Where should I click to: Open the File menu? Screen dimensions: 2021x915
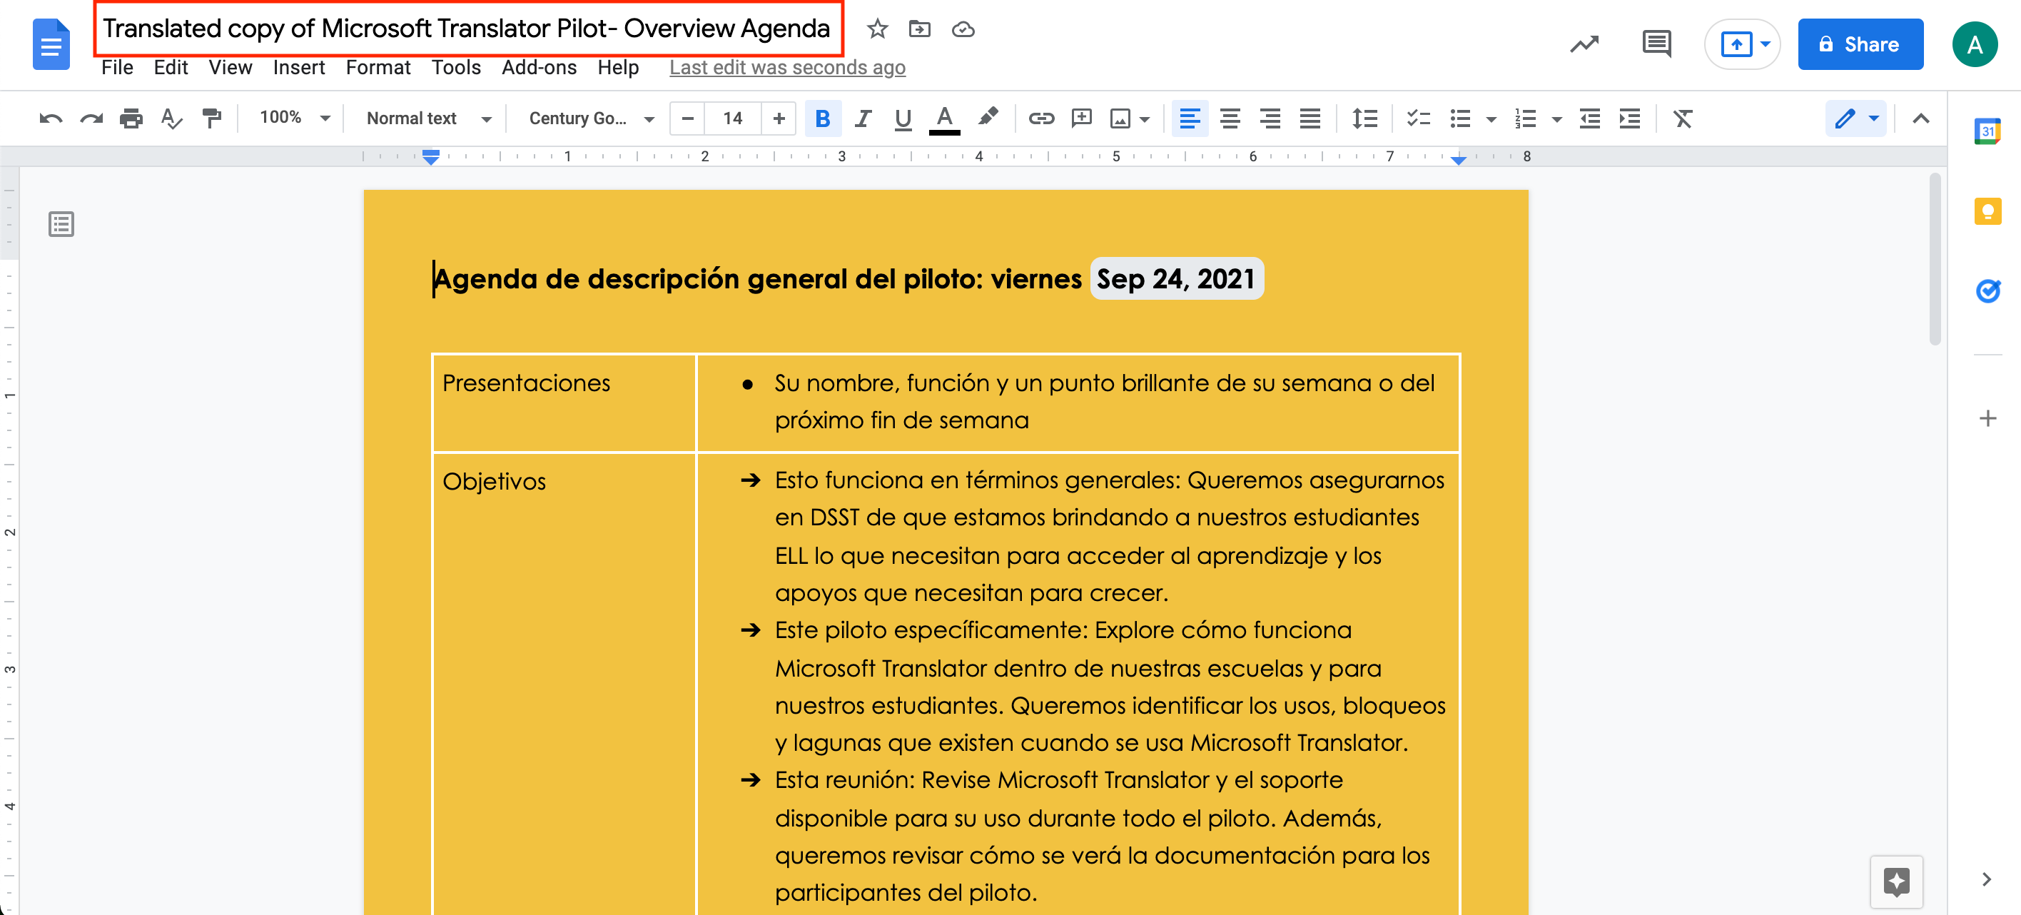point(117,68)
